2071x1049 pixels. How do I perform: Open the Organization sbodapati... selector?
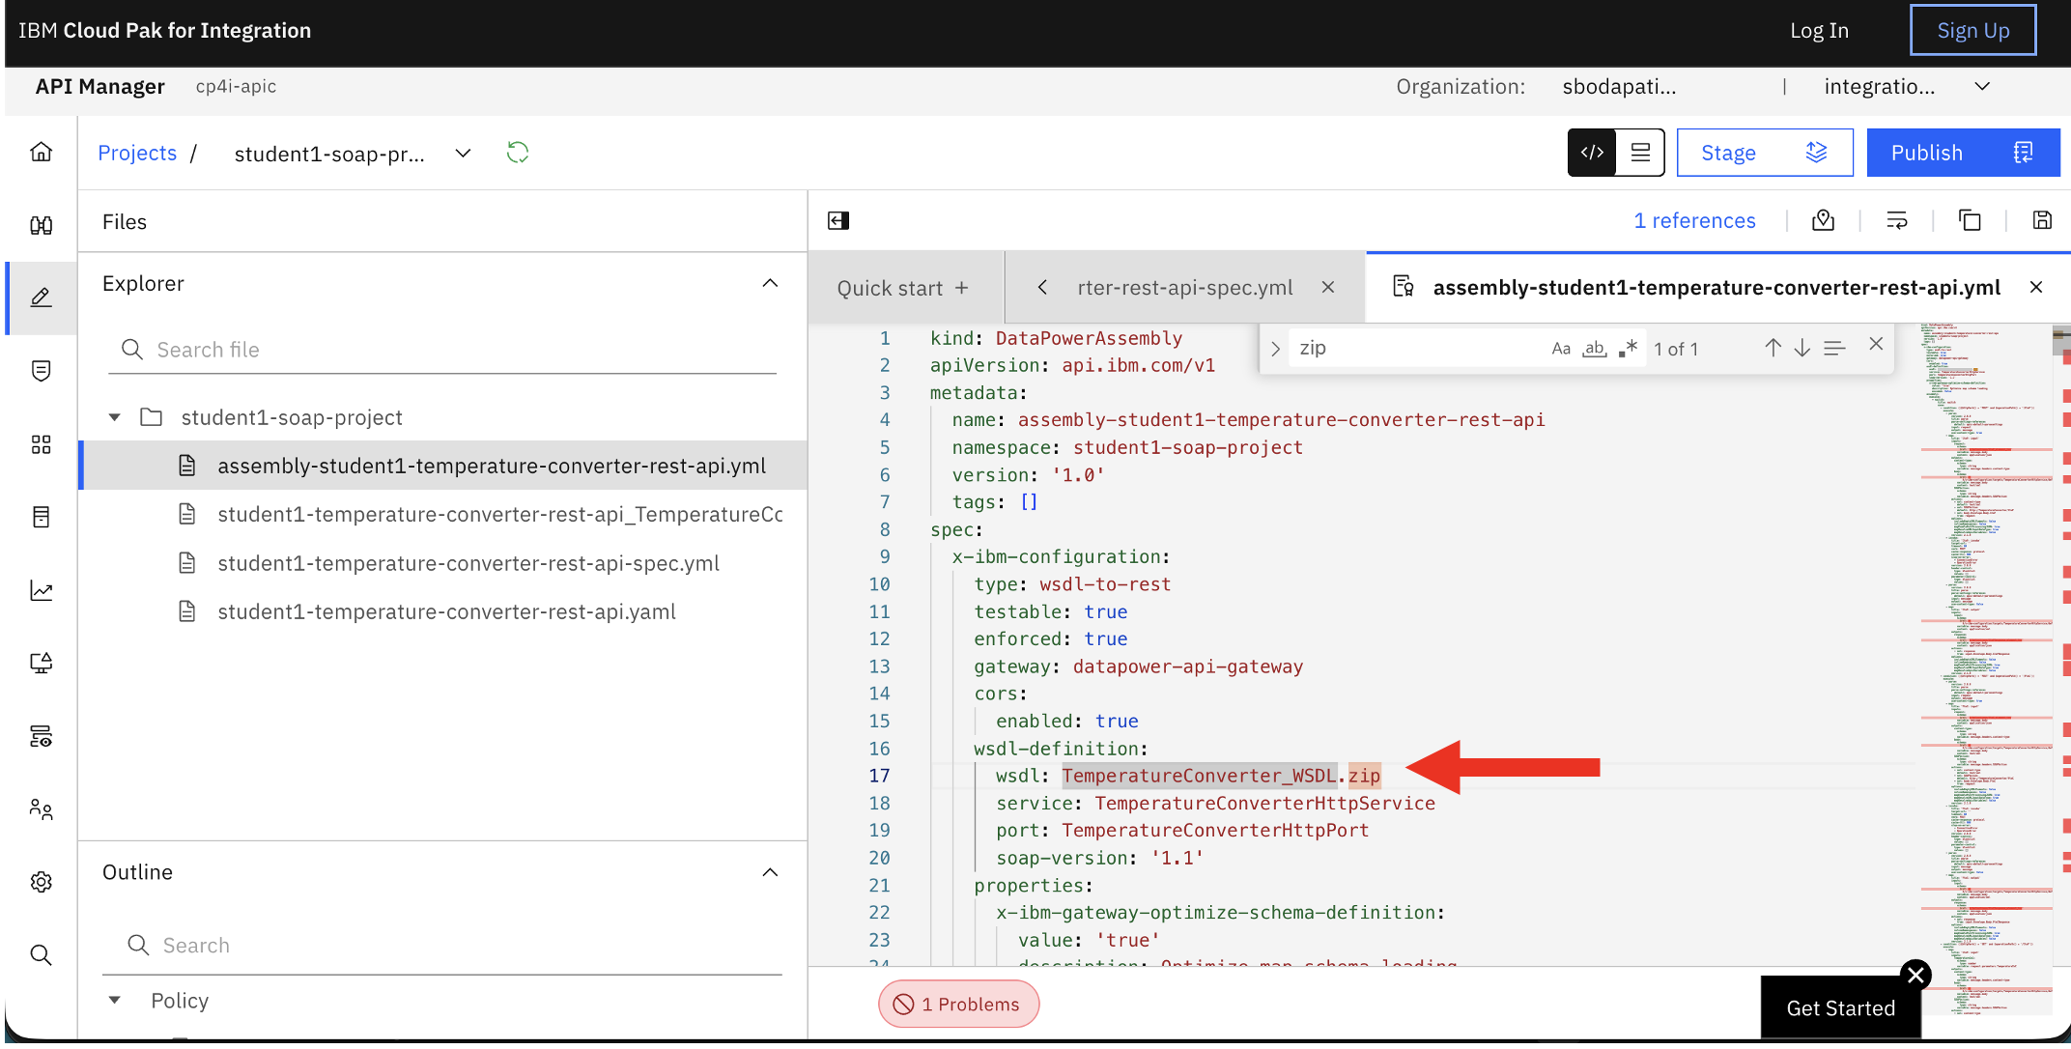(x=1619, y=87)
